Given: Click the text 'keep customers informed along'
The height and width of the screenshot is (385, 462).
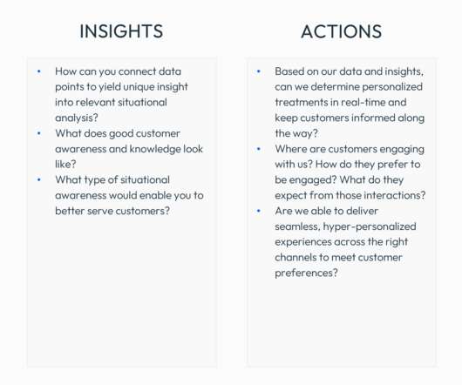Looking at the screenshot, I should (350, 118).
